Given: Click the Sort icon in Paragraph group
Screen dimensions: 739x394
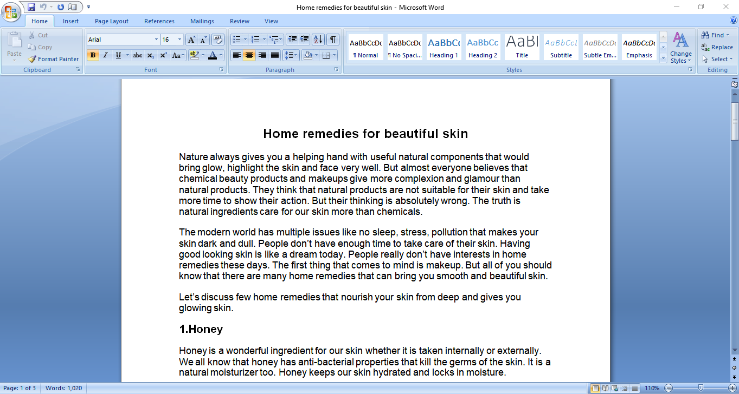Looking at the screenshot, I should pos(318,40).
